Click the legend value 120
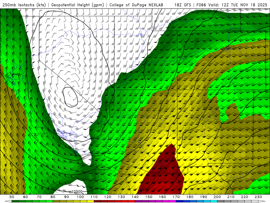This screenshot has height=203, width=270. point(108,197)
